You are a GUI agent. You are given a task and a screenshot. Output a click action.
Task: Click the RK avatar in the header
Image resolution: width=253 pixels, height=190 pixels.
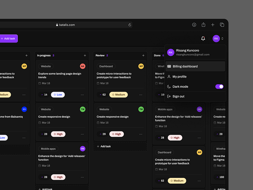(x=216, y=39)
